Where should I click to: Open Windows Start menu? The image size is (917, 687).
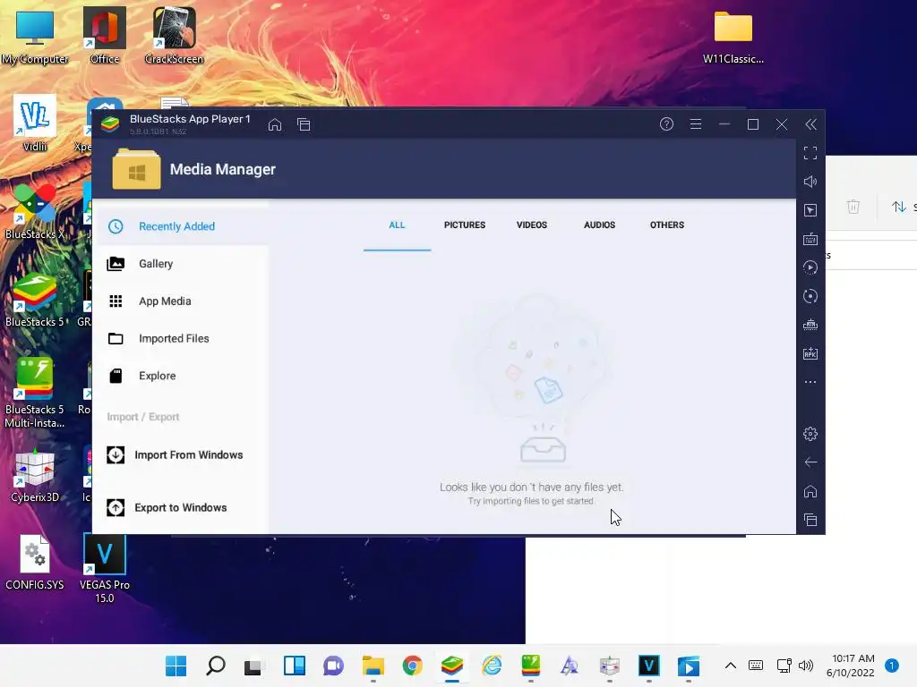coord(176,666)
